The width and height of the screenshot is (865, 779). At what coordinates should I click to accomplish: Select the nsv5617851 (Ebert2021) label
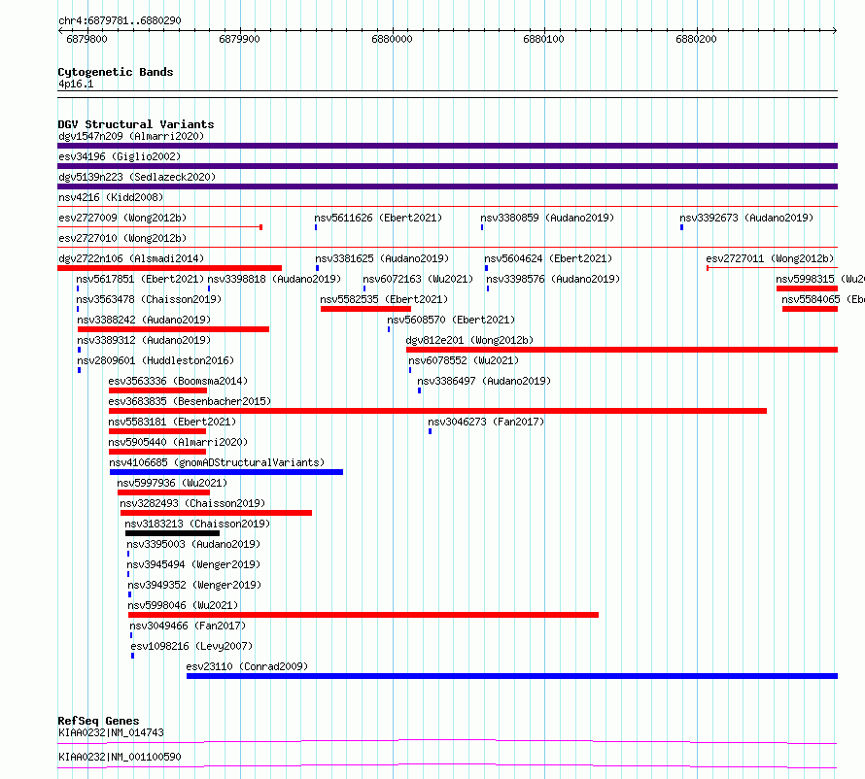tap(140, 279)
